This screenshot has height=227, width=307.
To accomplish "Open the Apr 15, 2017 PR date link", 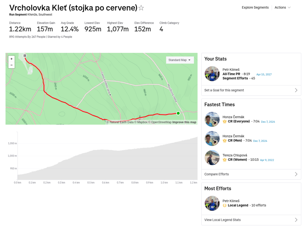I will (x=264, y=74).
